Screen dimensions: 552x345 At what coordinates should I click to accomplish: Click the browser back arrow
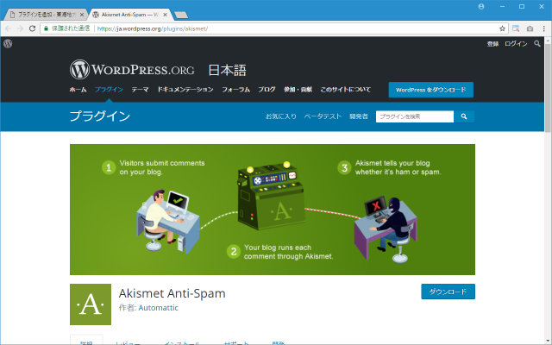click(x=8, y=28)
